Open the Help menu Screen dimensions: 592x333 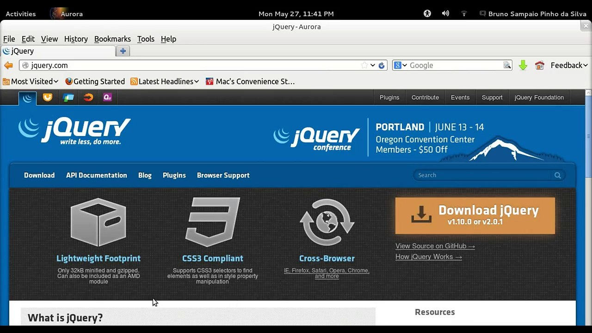(x=168, y=39)
